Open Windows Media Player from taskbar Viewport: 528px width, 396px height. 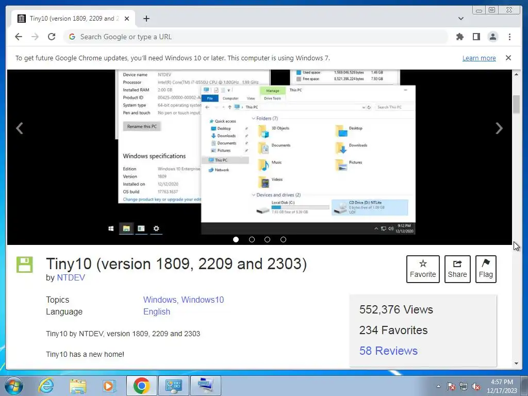(x=109, y=386)
